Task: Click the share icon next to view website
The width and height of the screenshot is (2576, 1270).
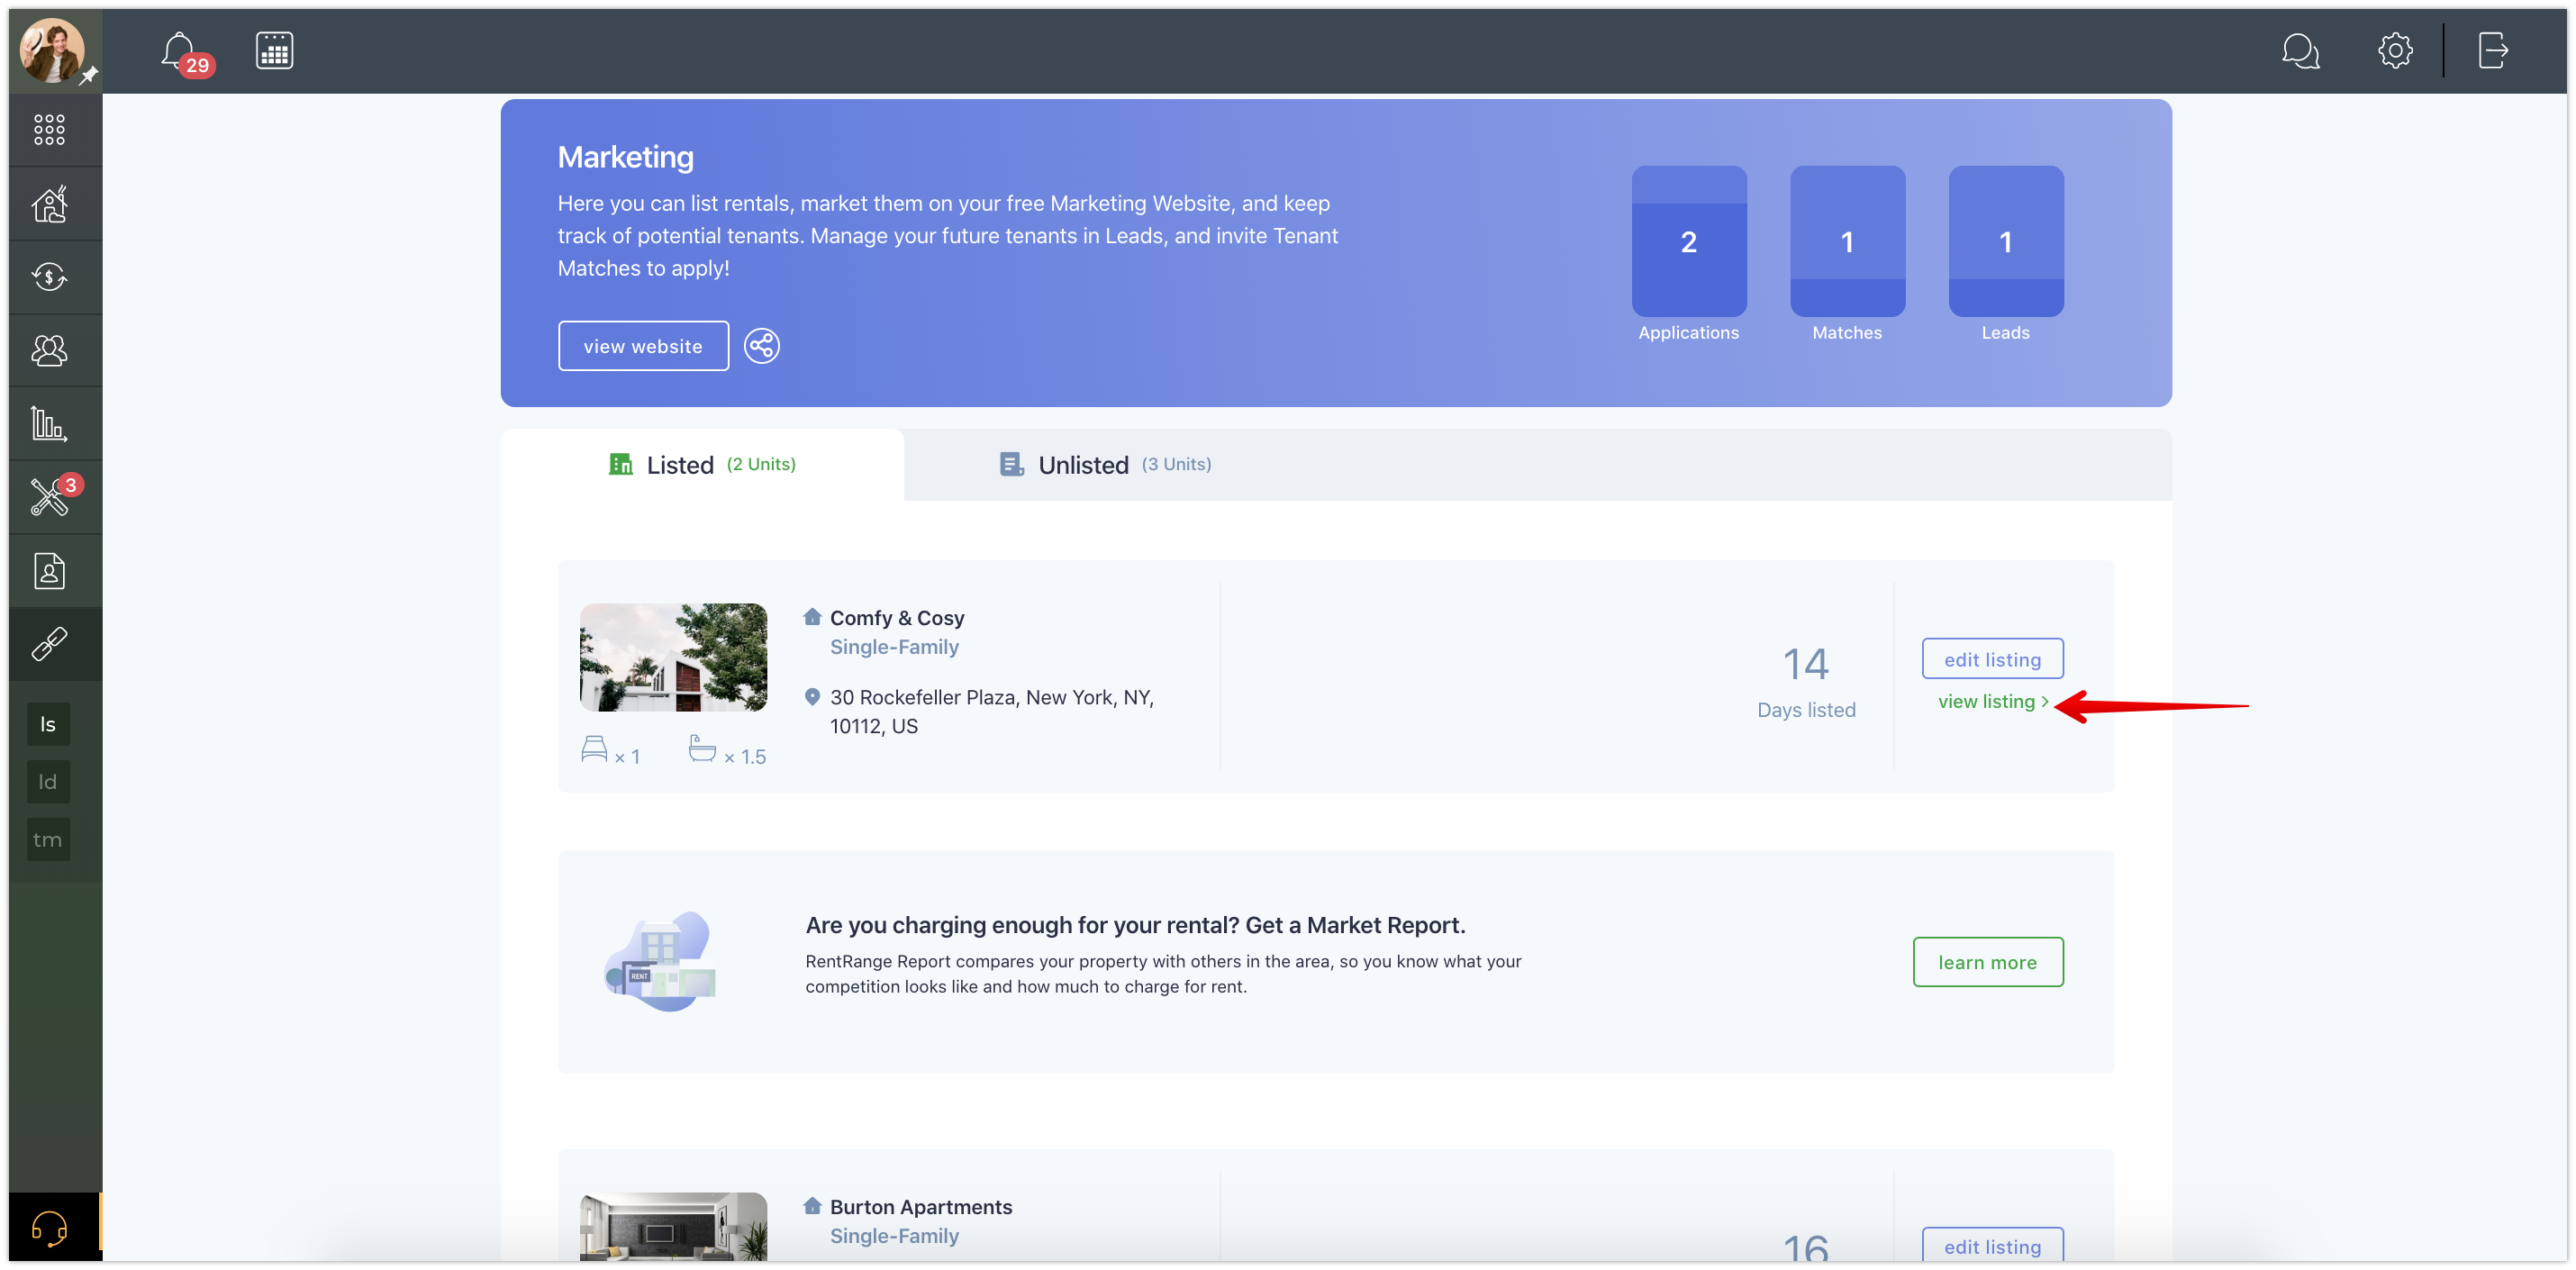Action: tap(761, 346)
